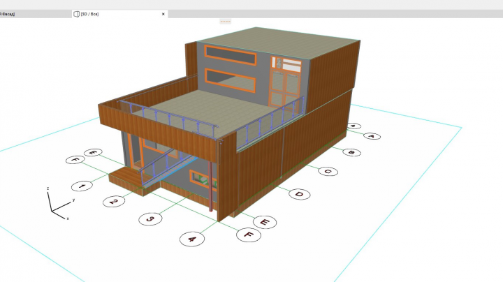Select the E marker above the porch
Viewport: 503px width, 282px height.
pyautogui.click(x=93, y=153)
